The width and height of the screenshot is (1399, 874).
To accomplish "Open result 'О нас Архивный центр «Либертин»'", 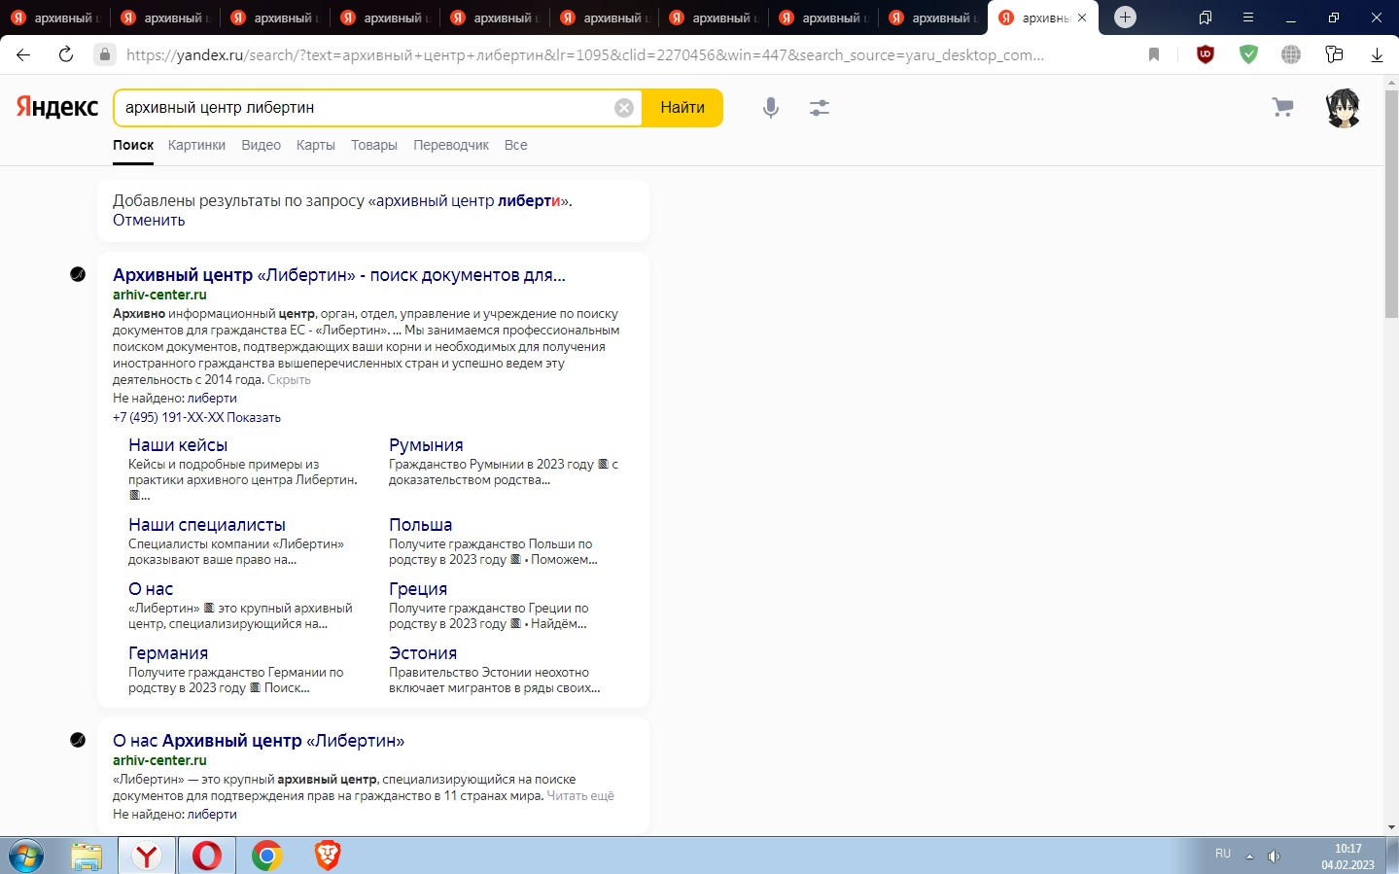I will click(x=259, y=741).
